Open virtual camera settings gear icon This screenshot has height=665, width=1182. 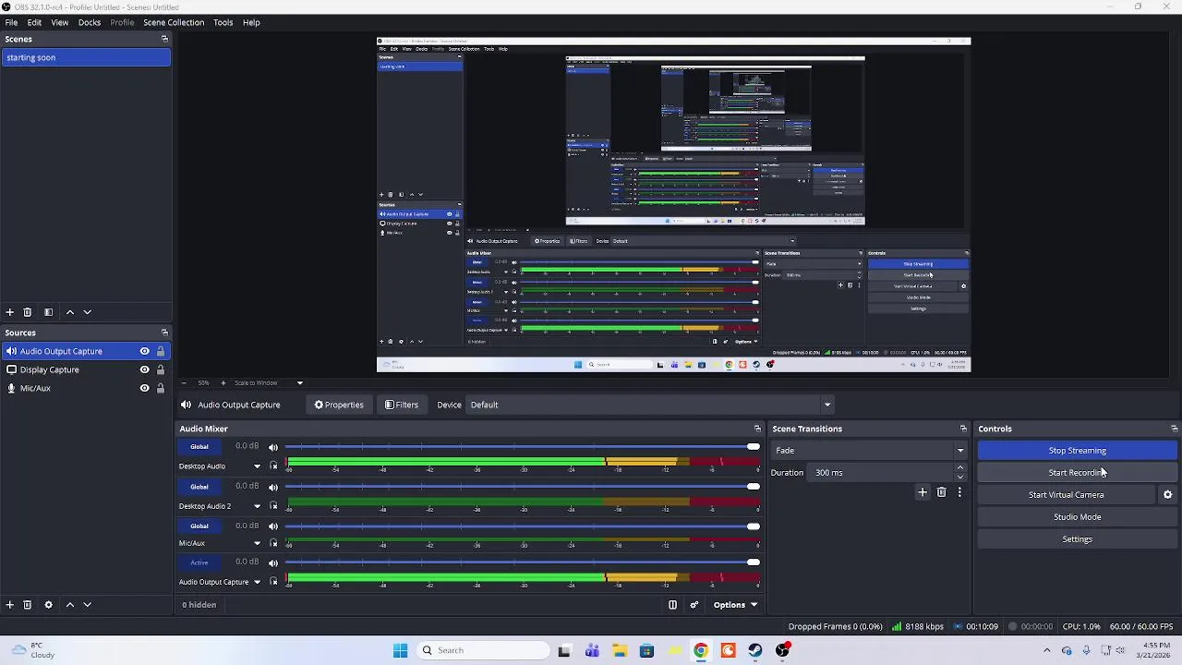[x=1167, y=495]
